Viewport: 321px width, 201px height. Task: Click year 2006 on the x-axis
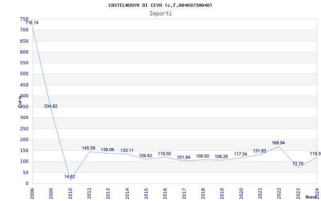point(33,193)
